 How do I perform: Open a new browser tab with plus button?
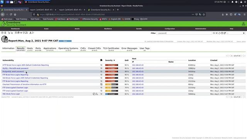click(x=118, y=10)
